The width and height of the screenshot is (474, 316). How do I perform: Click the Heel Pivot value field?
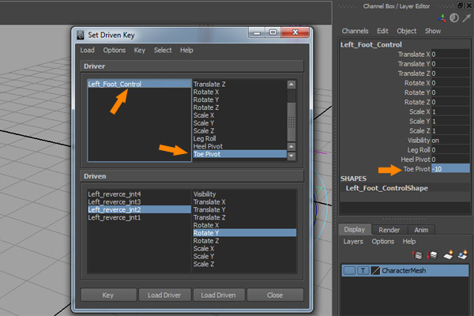point(450,160)
